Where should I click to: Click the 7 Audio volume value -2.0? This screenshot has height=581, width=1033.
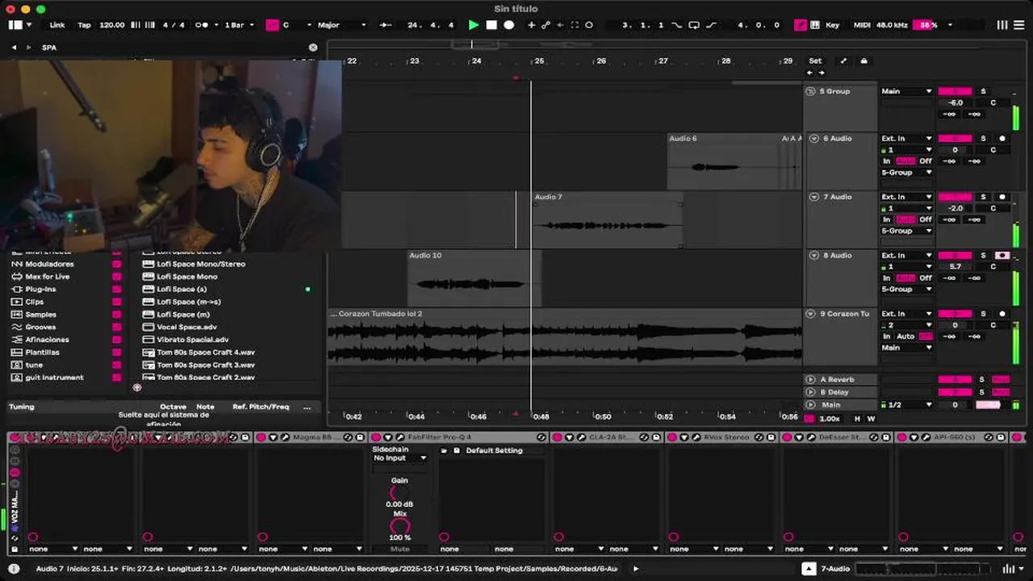[x=956, y=208]
